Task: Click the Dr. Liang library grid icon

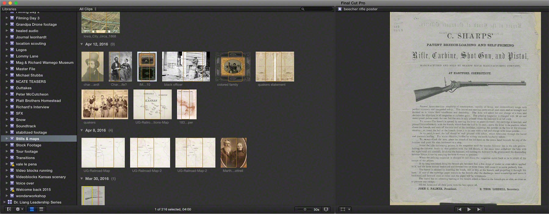Action: tap(10, 202)
